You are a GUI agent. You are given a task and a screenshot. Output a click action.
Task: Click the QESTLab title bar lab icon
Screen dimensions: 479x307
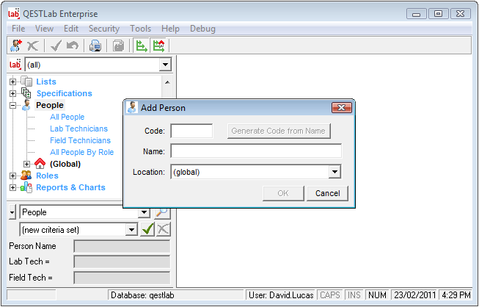[x=14, y=14]
